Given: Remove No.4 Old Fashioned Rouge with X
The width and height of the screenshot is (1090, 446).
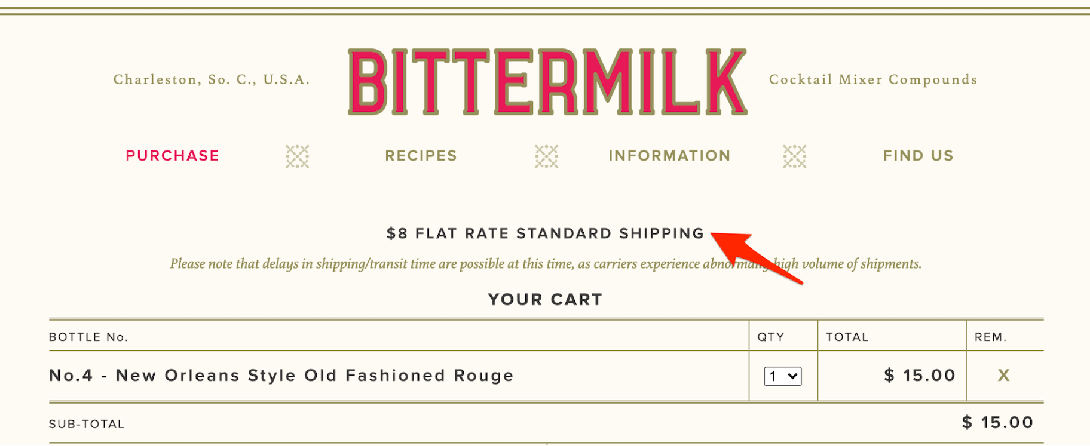Looking at the screenshot, I should coord(1003,376).
